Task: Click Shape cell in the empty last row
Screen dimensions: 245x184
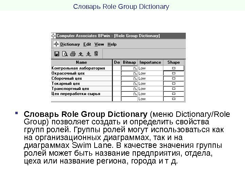Action: pos(174,99)
